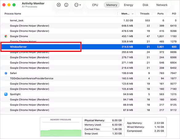Select Chrome Helper row using 648.5 MB
Viewport: 180px width, 139px height.
tap(90, 26)
